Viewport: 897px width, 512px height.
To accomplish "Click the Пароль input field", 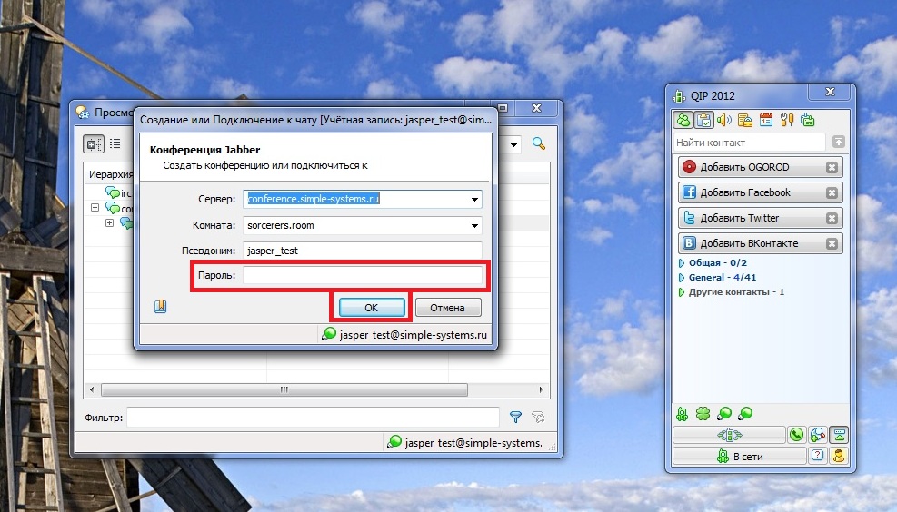I will [362, 275].
